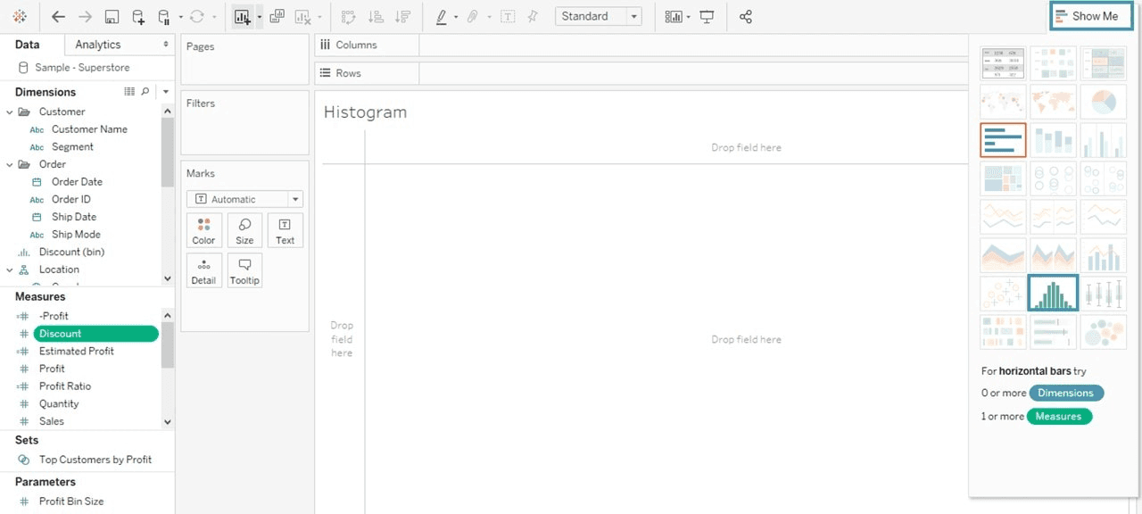This screenshot has height=514, width=1142.
Task: Click the Highlight pen icon
Action: click(441, 17)
